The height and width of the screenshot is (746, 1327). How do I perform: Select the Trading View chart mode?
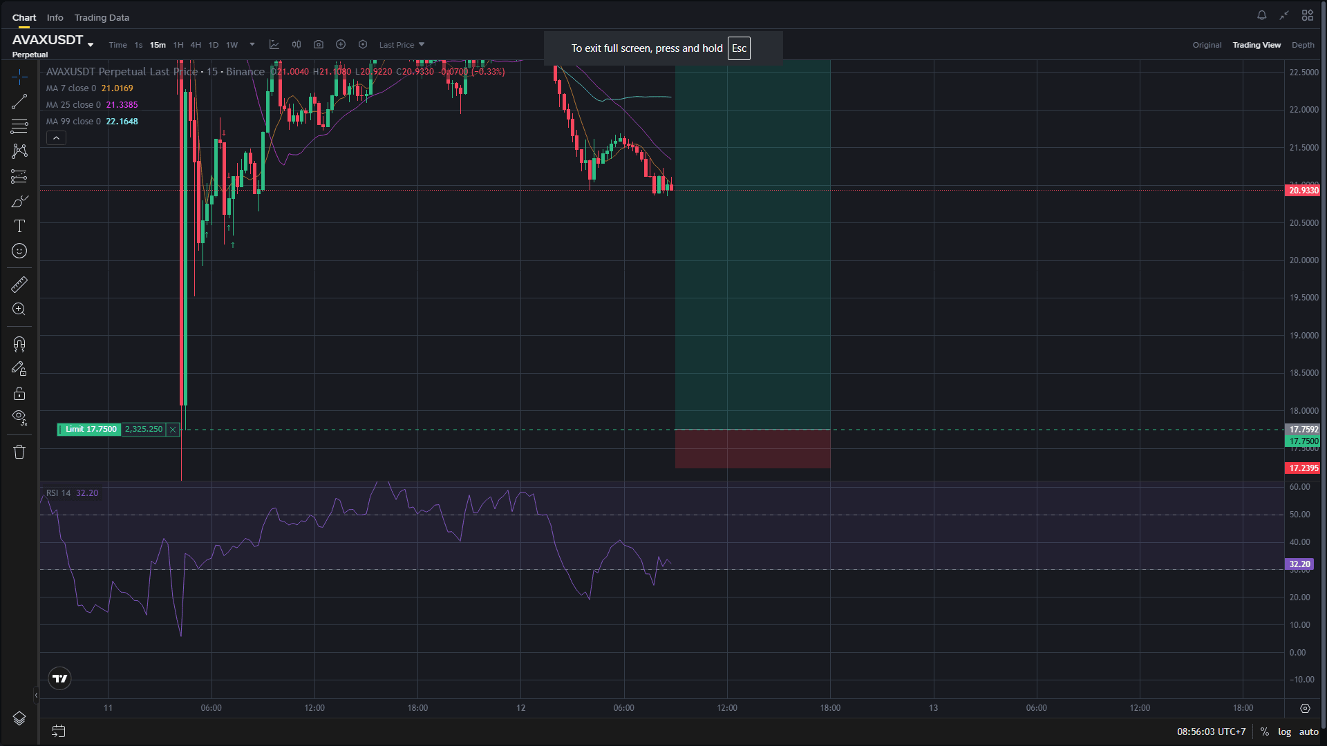pyautogui.click(x=1257, y=45)
